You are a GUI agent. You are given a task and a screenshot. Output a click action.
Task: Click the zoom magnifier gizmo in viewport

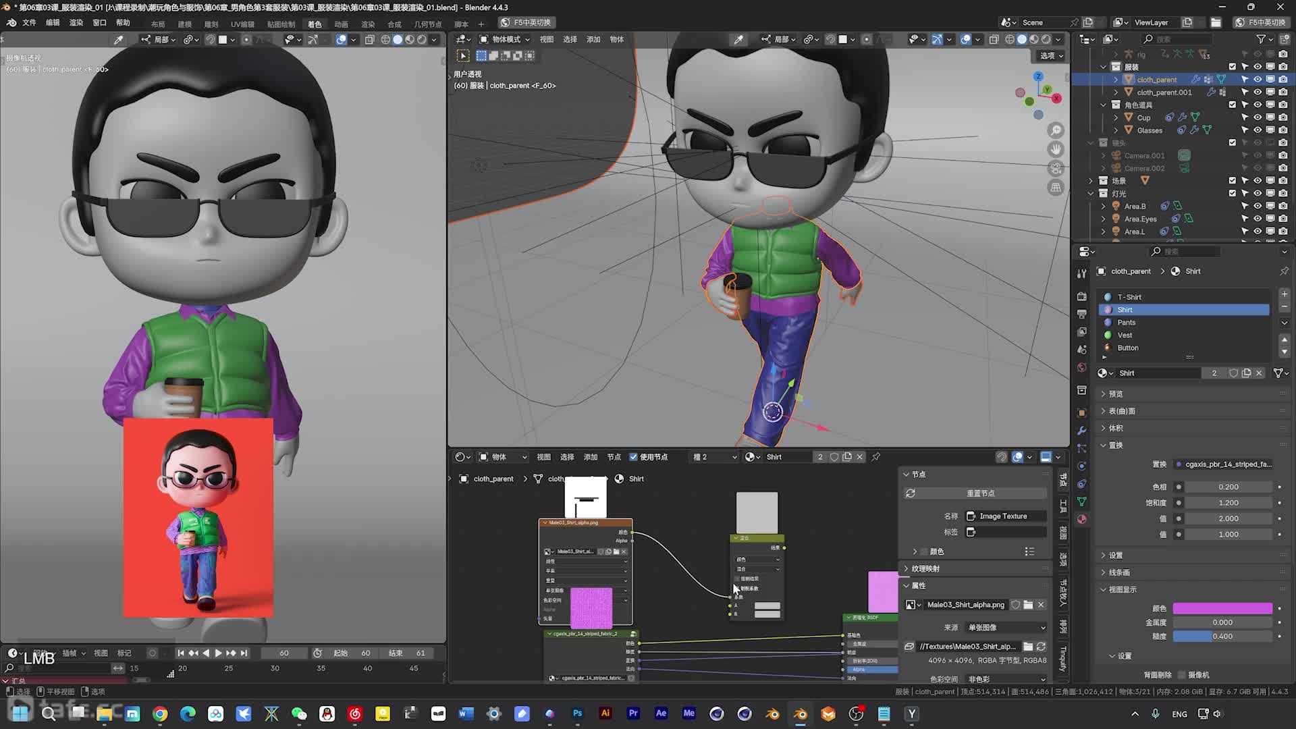[1056, 130]
